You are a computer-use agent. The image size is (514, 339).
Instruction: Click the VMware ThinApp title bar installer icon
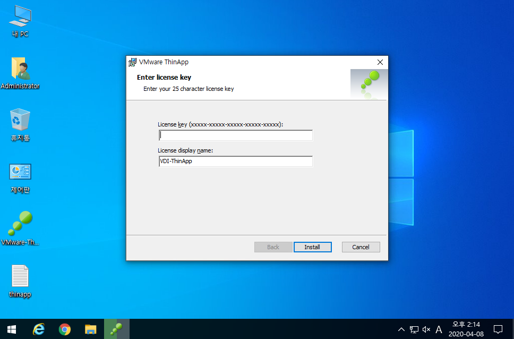(x=132, y=62)
